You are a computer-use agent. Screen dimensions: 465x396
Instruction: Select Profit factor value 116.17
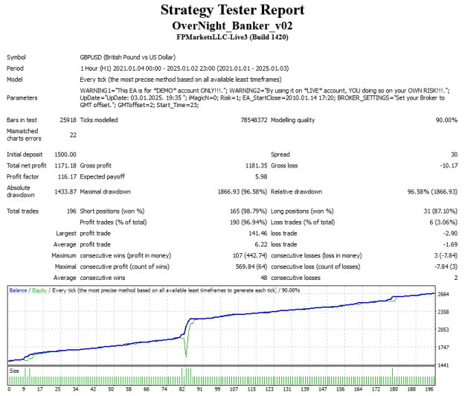67,177
